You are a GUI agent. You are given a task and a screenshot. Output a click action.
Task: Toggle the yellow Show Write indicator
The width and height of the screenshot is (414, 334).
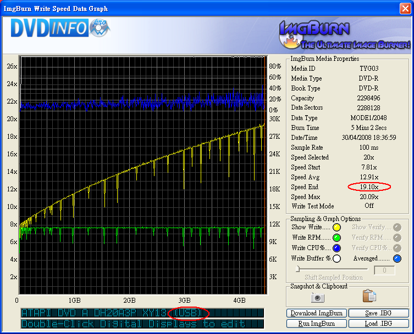(336, 227)
